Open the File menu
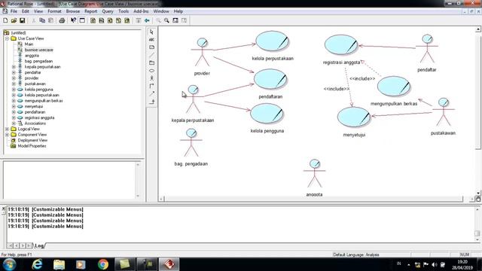Image resolution: width=482 pixels, height=271 pixels. (x=14, y=11)
